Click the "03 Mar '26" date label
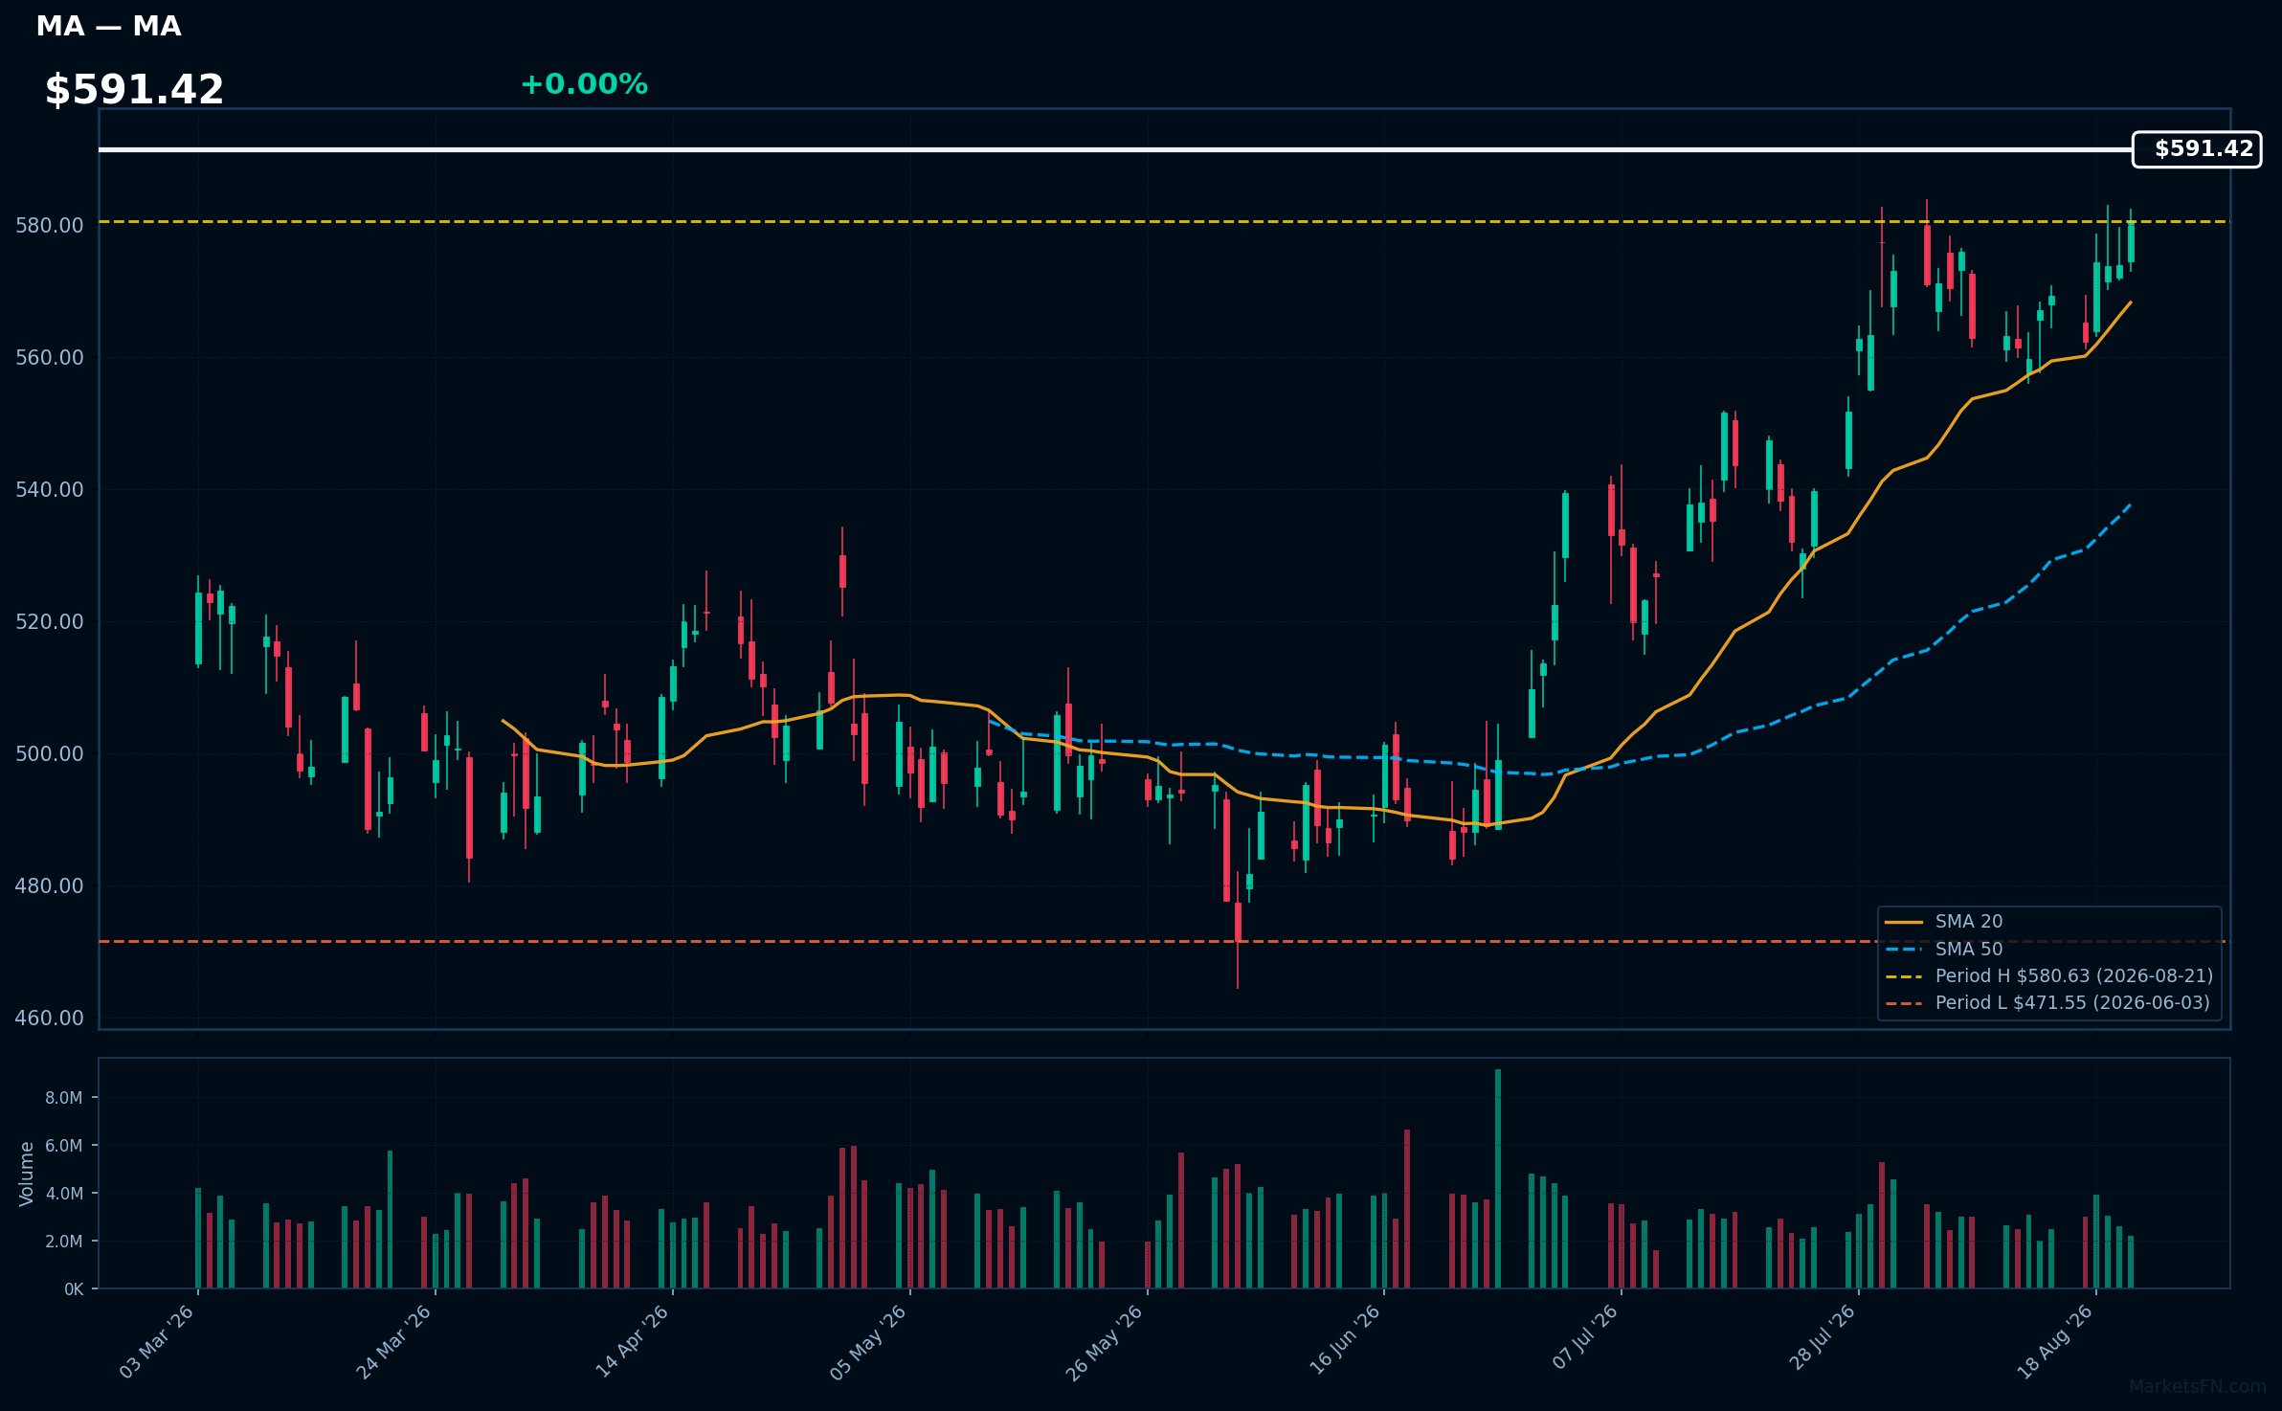The height and width of the screenshot is (1411, 2282). tap(157, 1341)
